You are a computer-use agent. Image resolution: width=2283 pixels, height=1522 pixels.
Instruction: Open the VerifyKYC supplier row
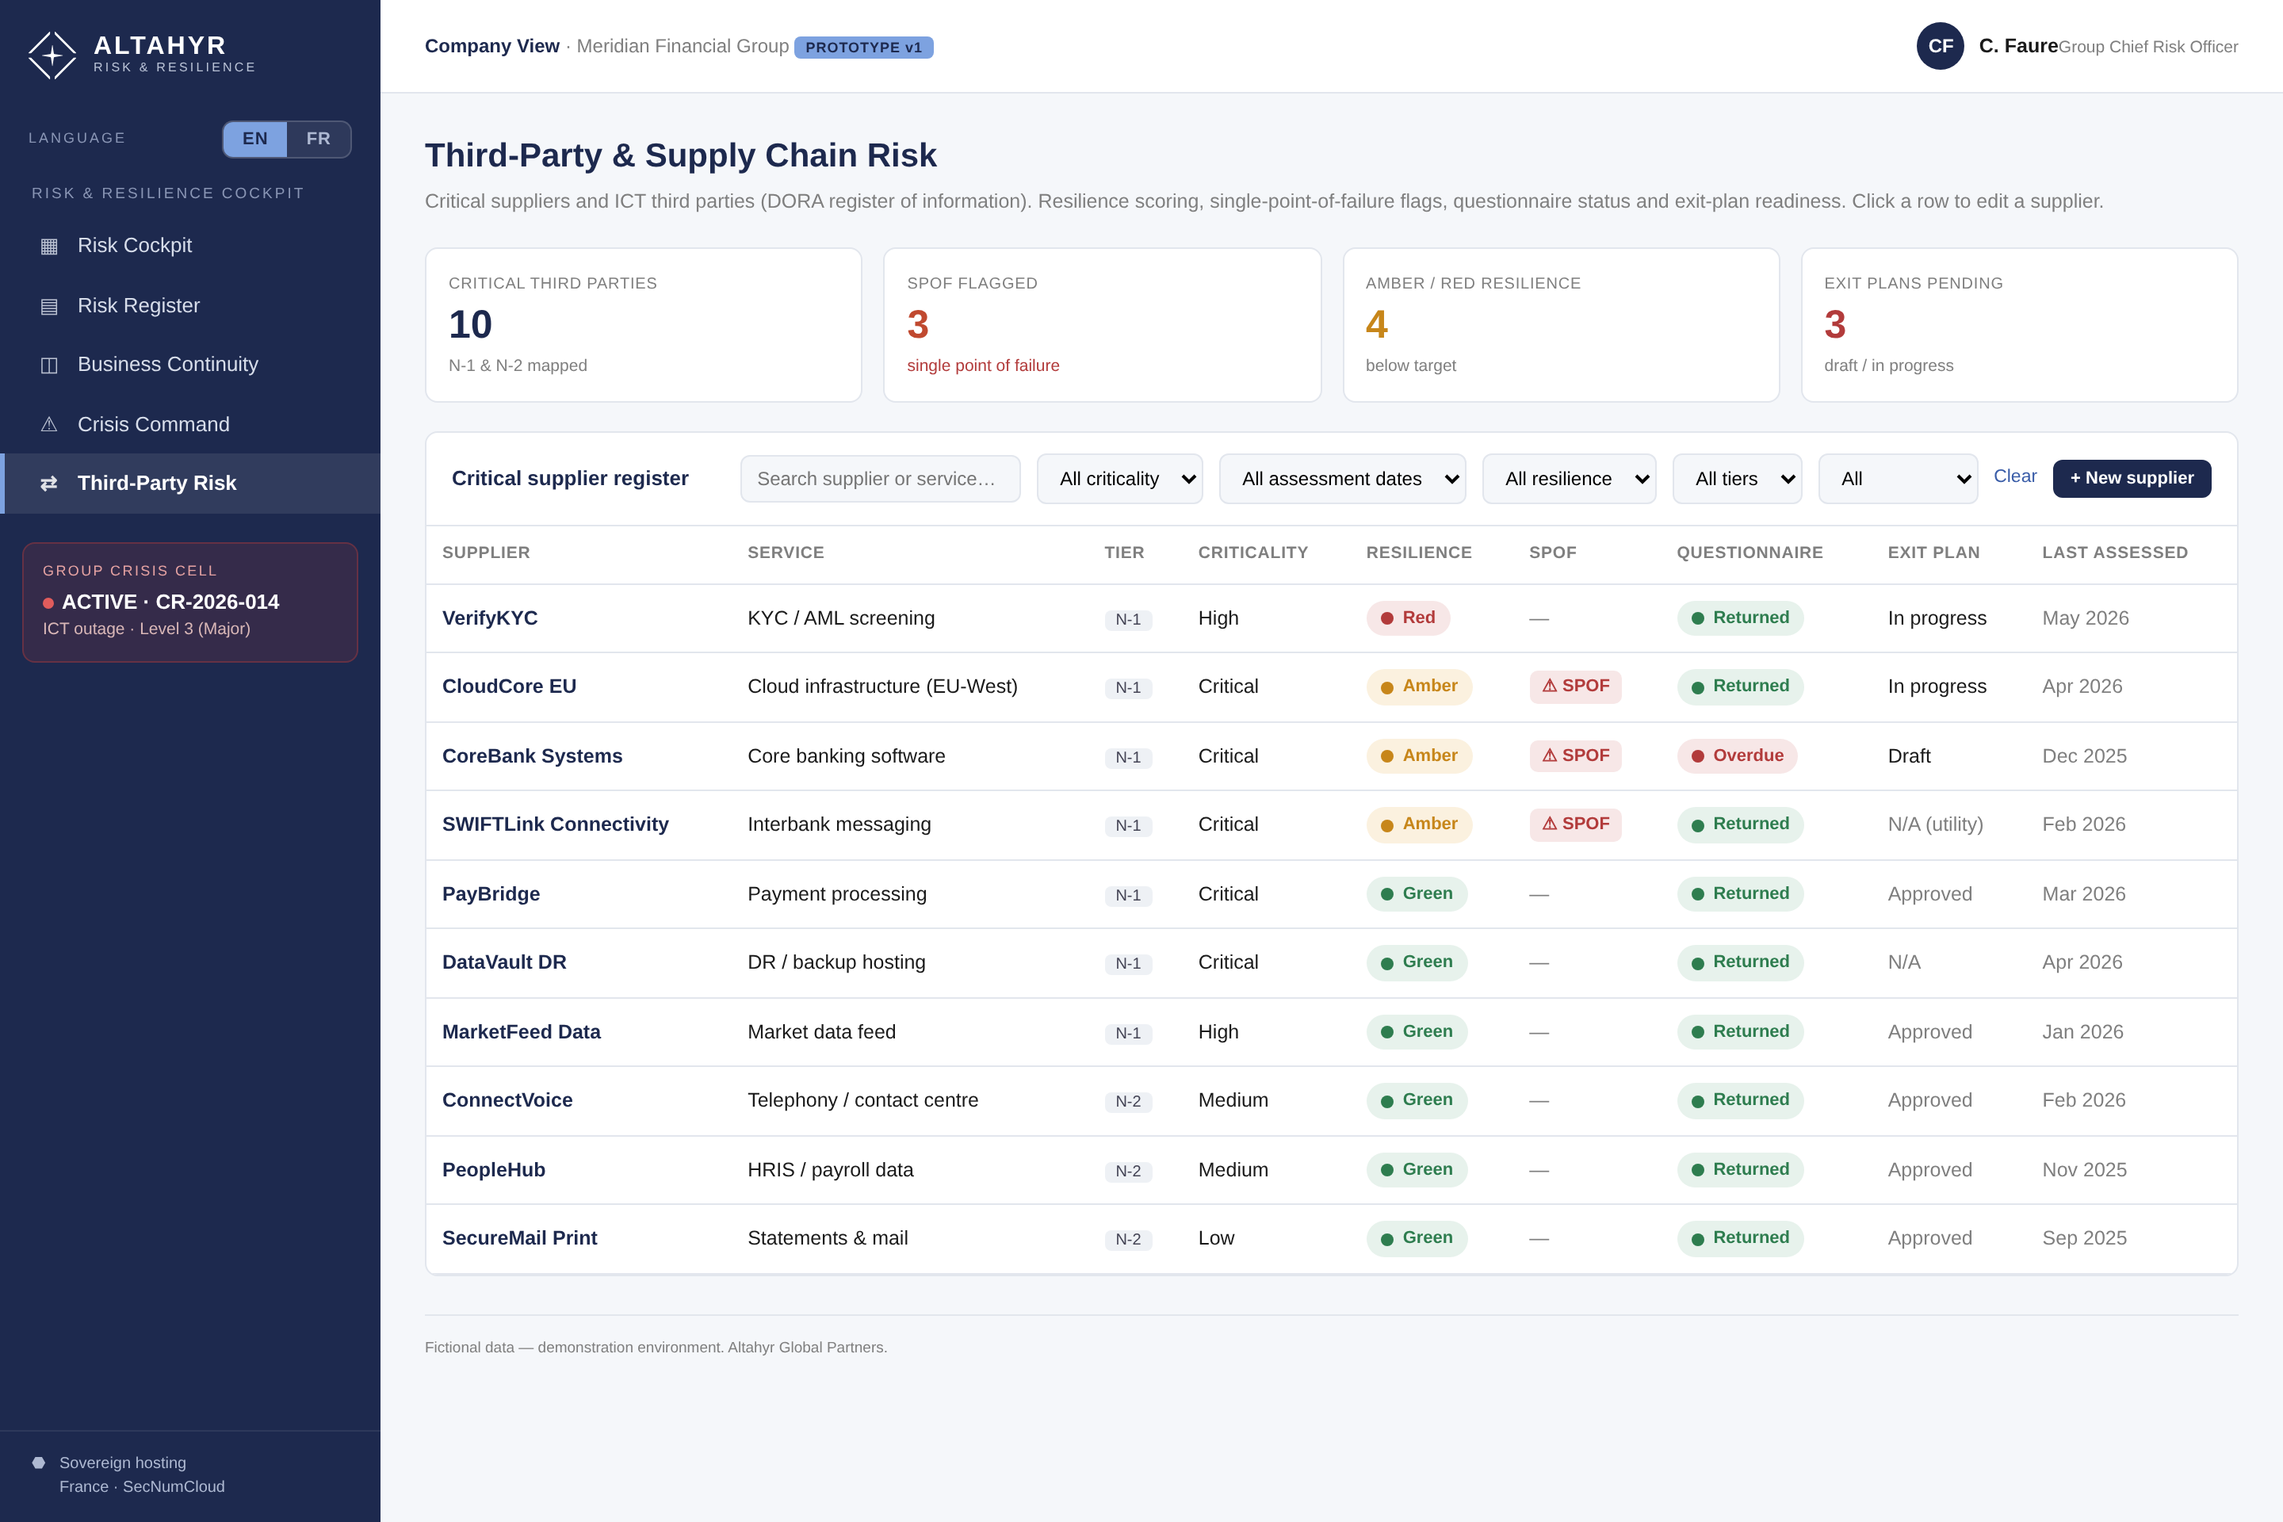click(1331, 618)
